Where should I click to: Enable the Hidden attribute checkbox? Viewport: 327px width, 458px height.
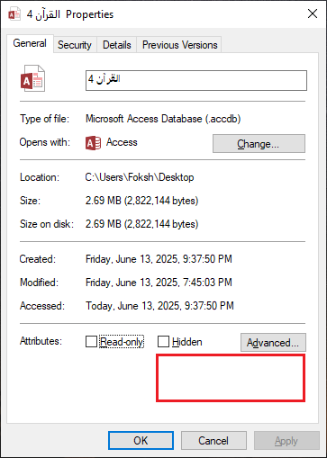163,341
